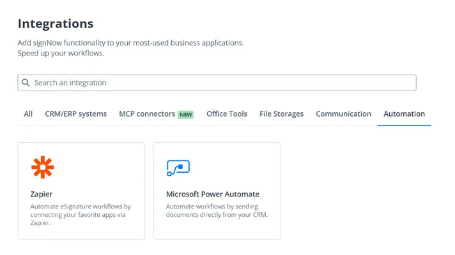Image resolution: width=455 pixels, height=255 pixels.
Task: Click description "Automate workflows by sending"
Action: [x=212, y=207]
